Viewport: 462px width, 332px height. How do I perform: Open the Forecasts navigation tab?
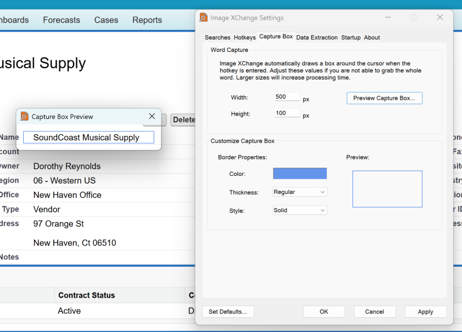62,20
